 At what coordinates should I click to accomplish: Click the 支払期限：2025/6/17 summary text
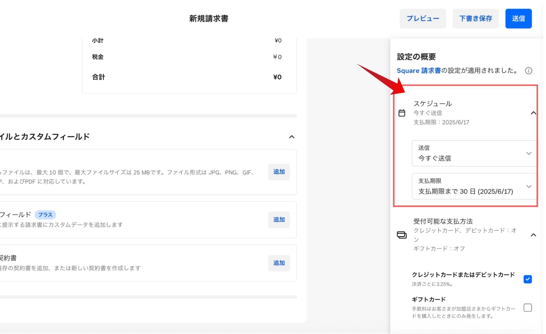441,122
